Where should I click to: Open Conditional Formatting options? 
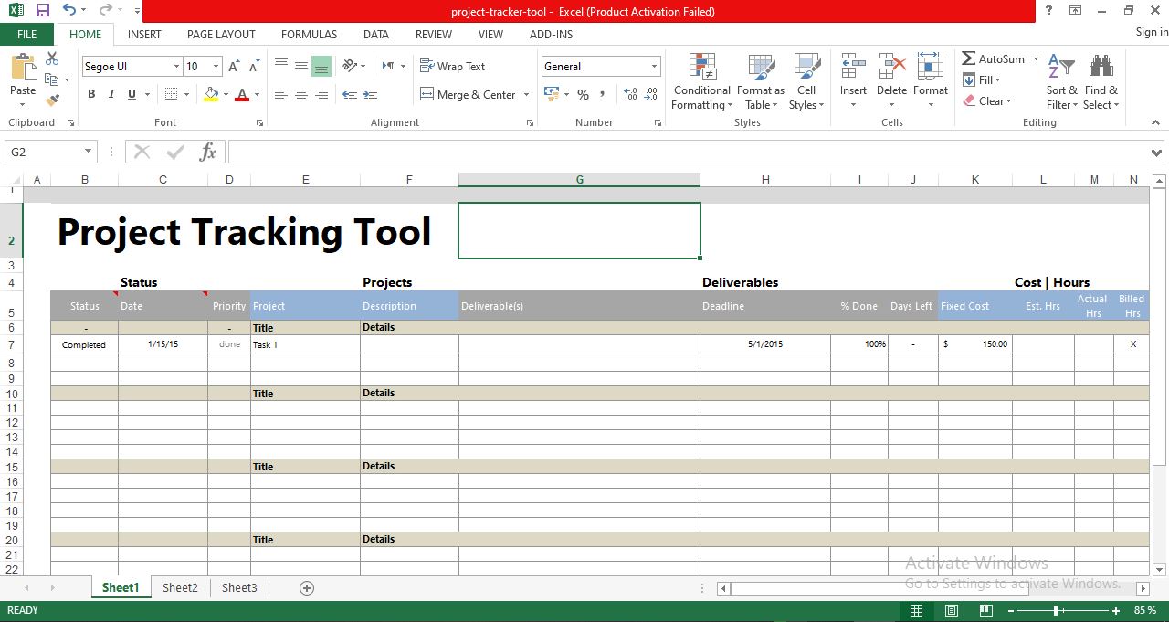click(701, 82)
